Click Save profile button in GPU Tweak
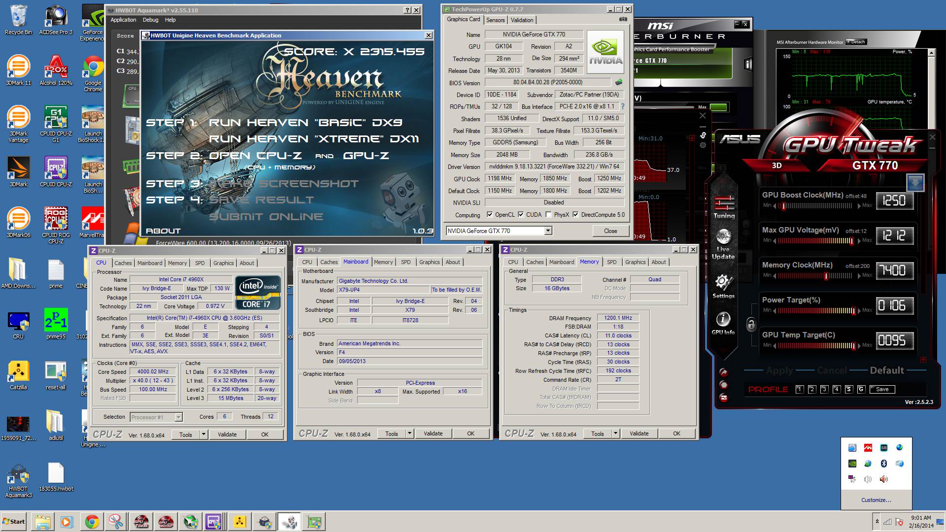The image size is (946, 532). pyautogui.click(x=882, y=389)
